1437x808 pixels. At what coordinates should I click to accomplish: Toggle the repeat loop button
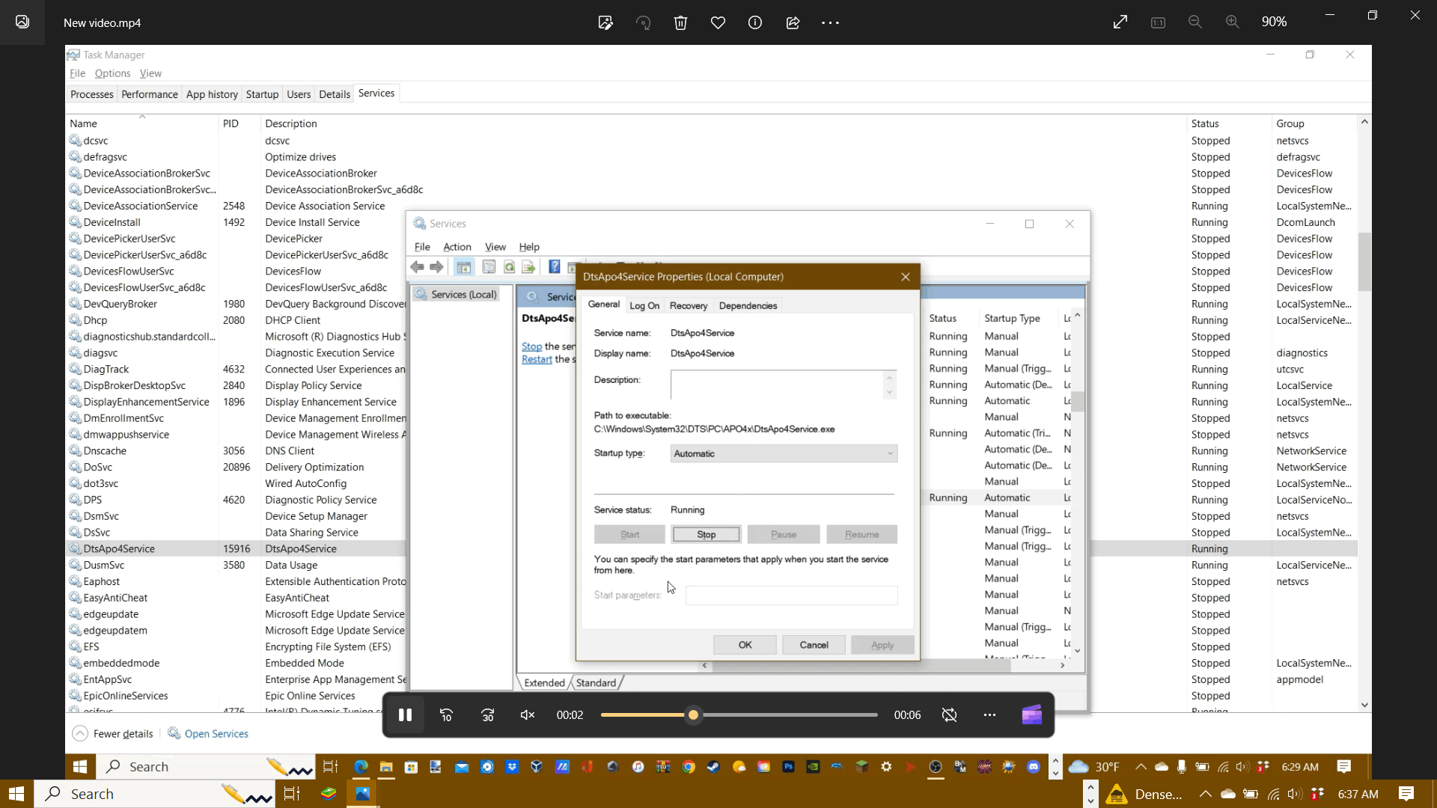[x=949, y=715]
